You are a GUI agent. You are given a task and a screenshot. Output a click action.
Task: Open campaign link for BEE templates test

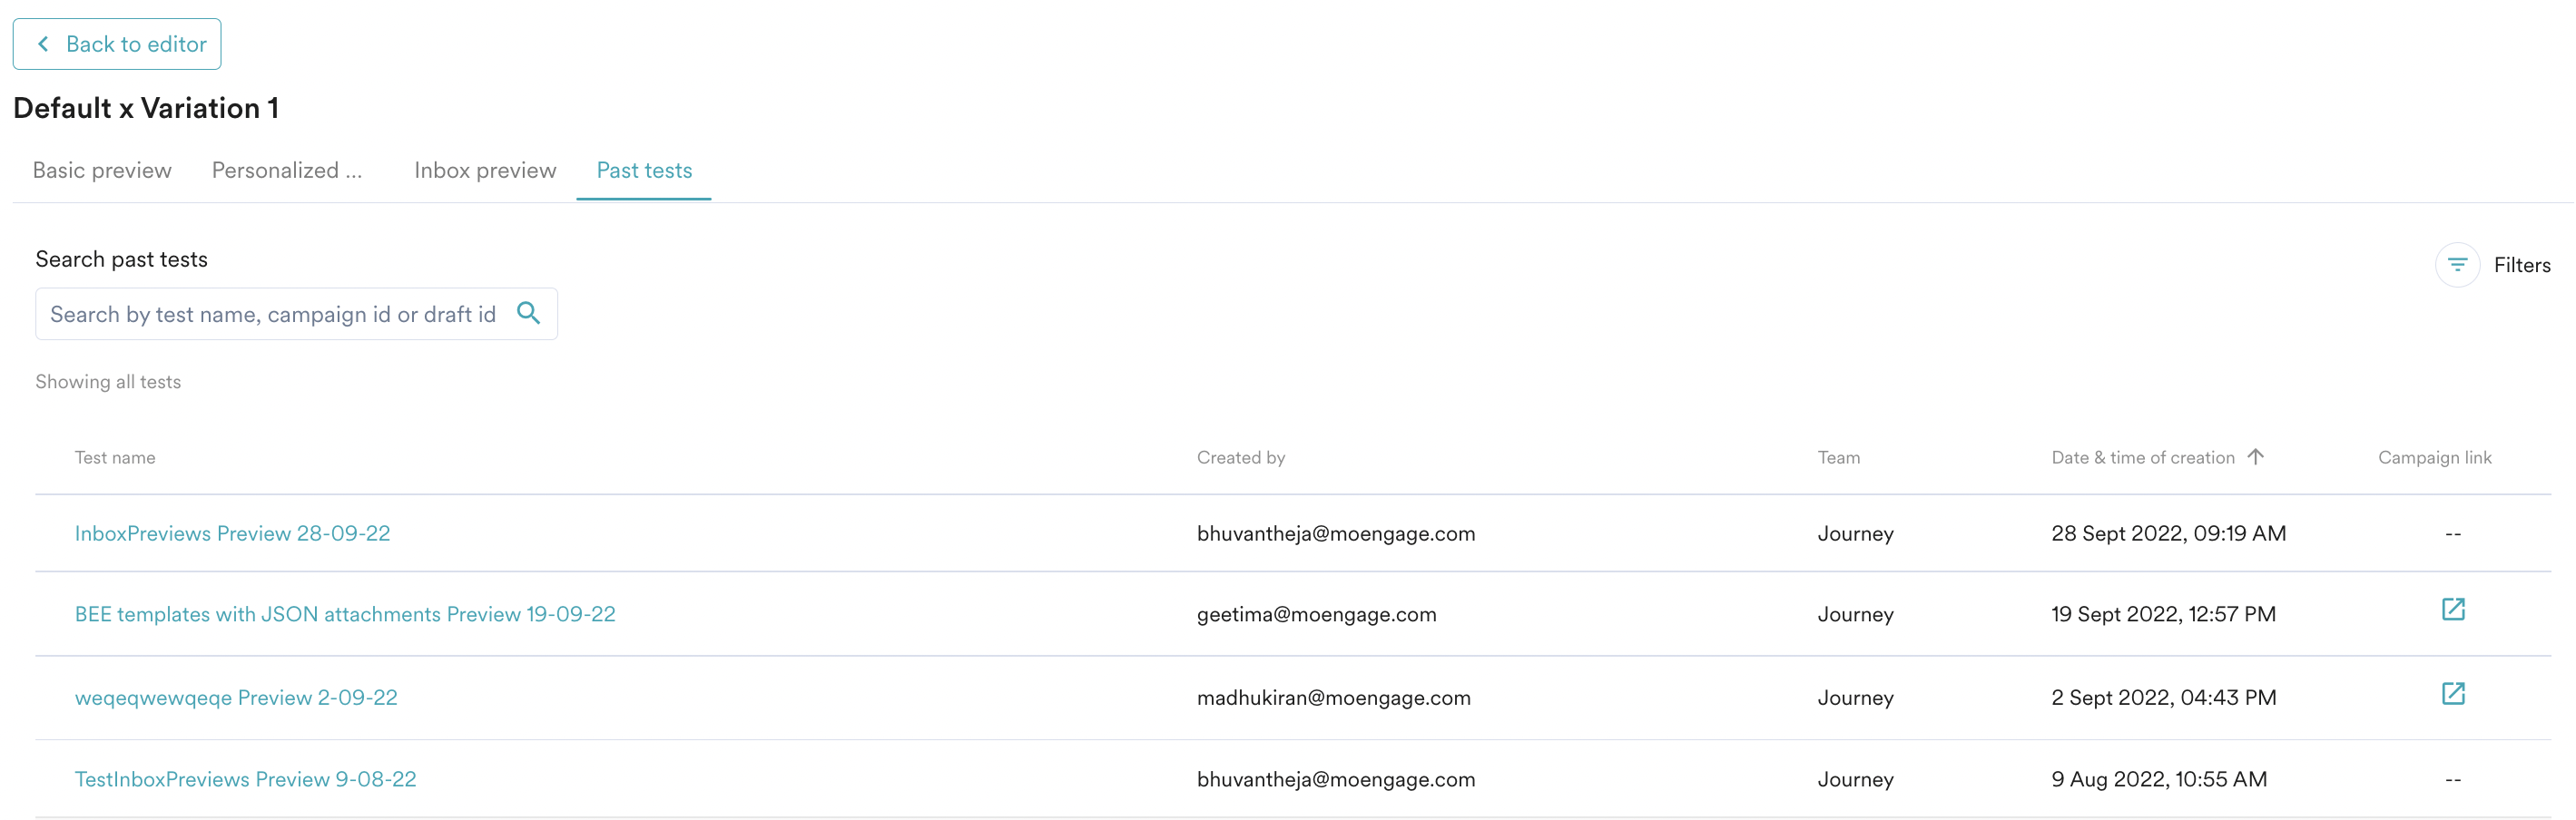click(x=2452, y=610)
